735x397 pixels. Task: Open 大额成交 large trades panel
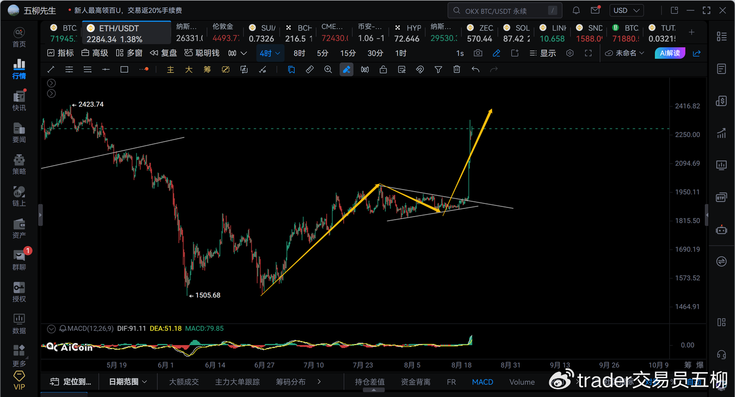tap(184, 382)
